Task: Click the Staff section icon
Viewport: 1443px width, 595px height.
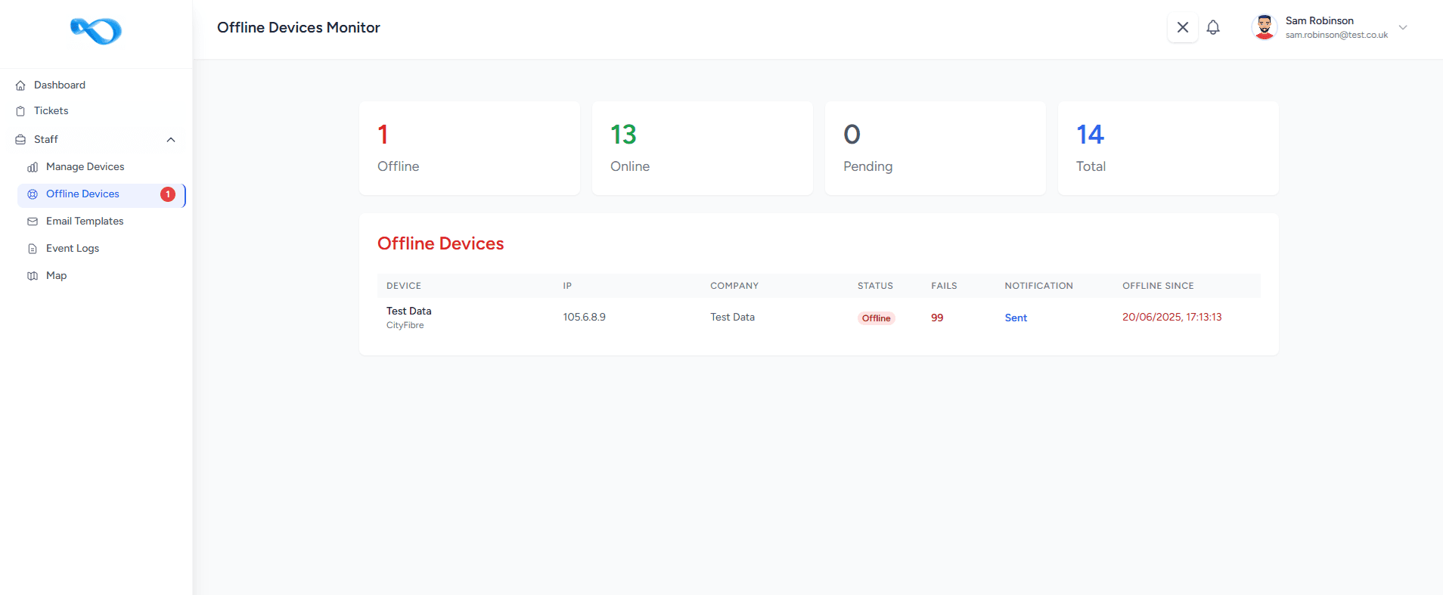Action: 20,140
